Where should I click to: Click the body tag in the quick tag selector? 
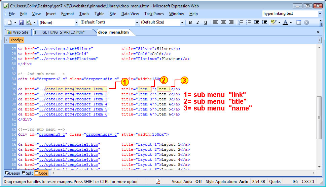pos(16,40)
